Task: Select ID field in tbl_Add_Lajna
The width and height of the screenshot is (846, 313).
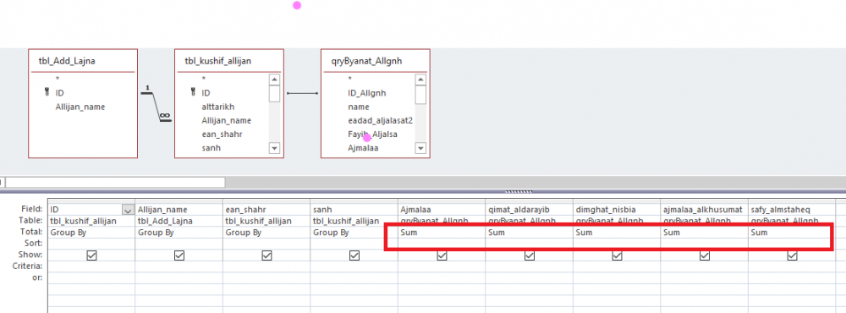Action: pyautogui.click(x=59, y=93)
